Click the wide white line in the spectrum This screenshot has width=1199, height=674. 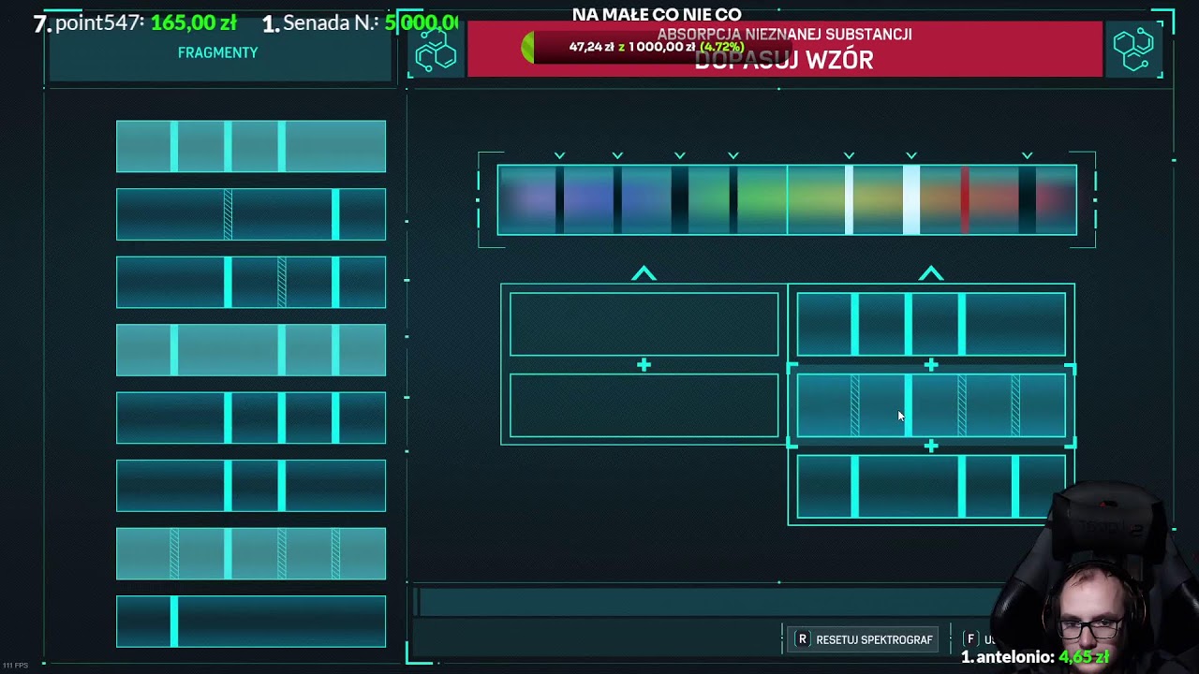click(x=911, y=199)
